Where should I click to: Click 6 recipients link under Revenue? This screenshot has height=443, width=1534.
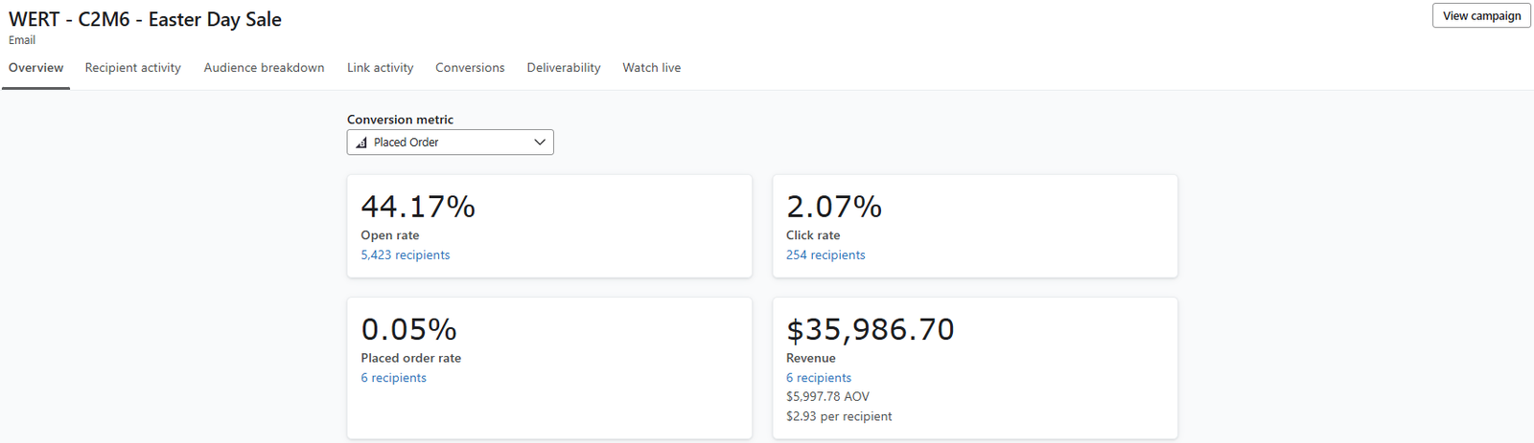819,378
